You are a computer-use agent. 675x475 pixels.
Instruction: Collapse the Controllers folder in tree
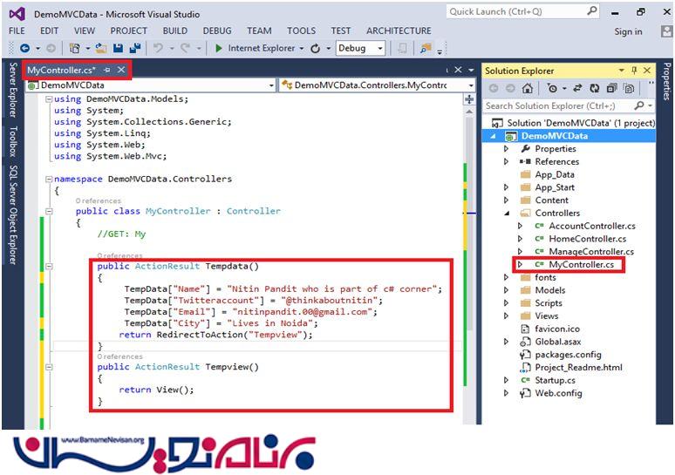tap(506, 213)
